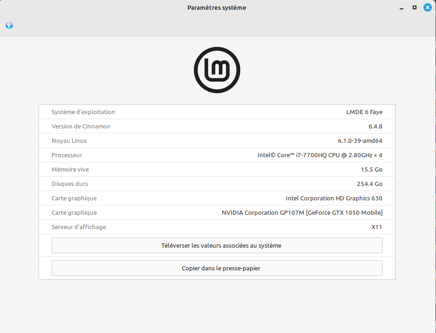Maximize the Paramètres système window
The width and height of the screenshot is (436, 333).
coord(415,7)
